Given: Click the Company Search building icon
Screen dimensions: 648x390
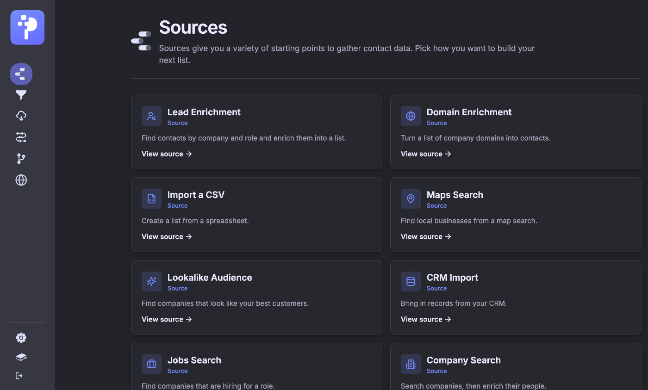Looking at the screenshot, I should 411,364.
